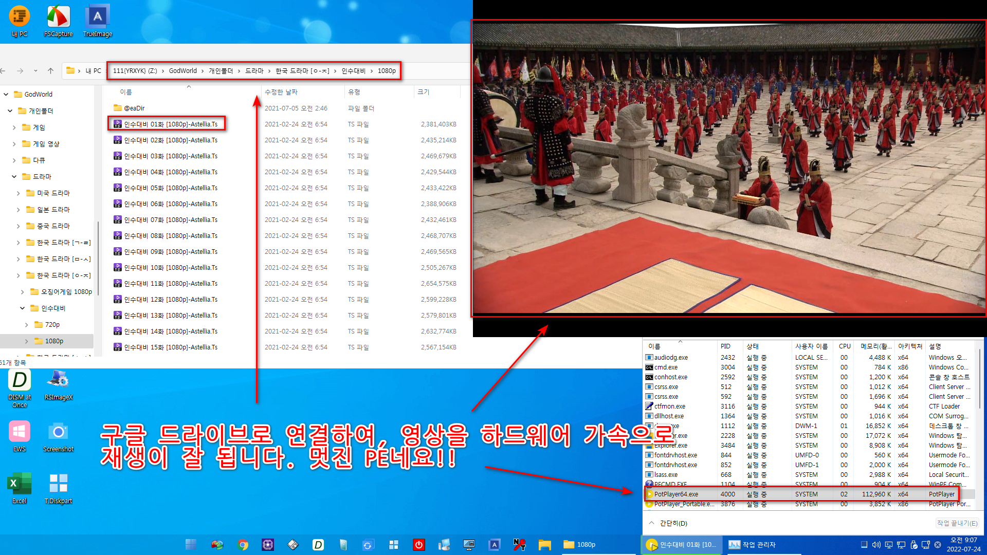Click Chrome icon in taskbar
Image resolution: width=987 pixels, height=555 pixels.
click(243, 545)
